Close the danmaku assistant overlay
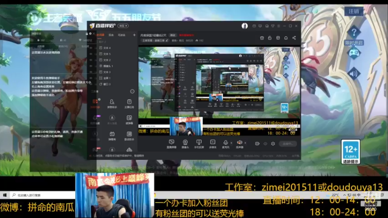The width and height of the screenshot is (388, 218). [94, 33]
